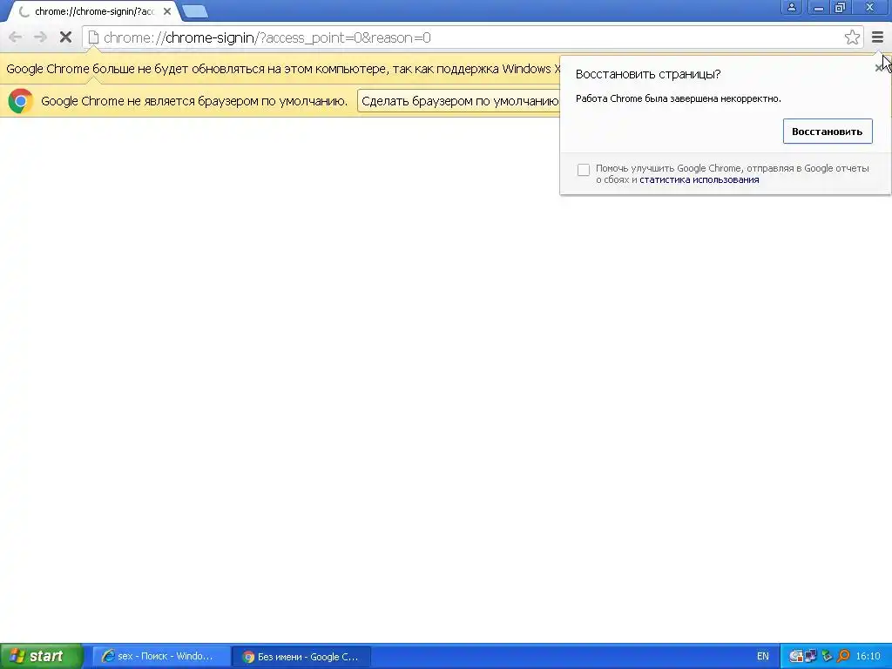The height and width of the screenshot is (669, 892).
Task: Click the Chrome logo in the default browser bar
Action: [x=21, y=101]
